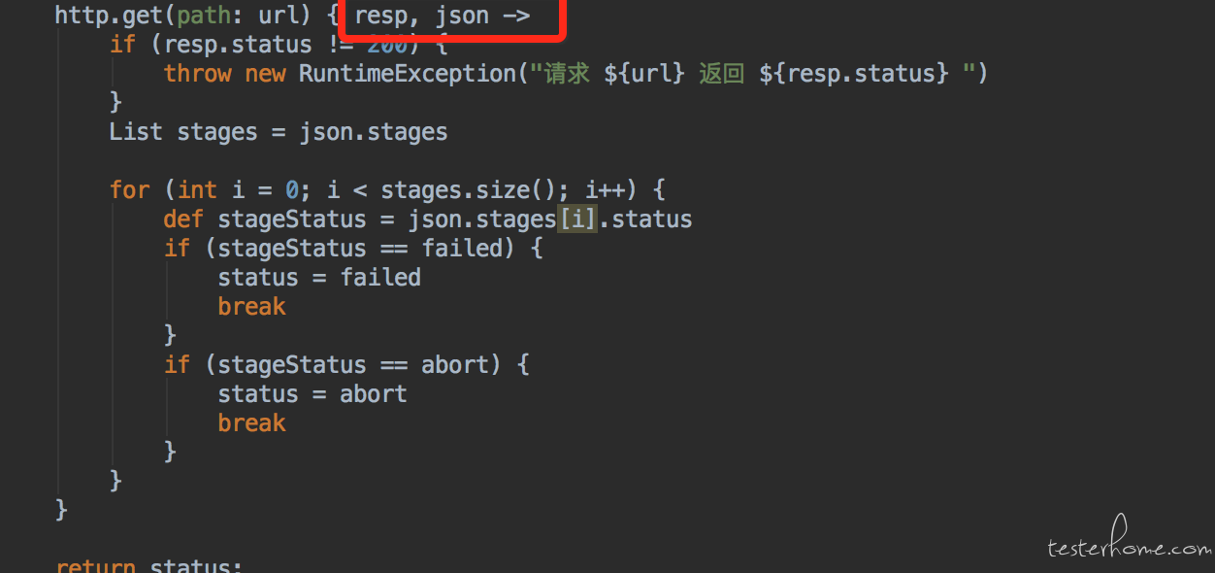Click 'status = abort' assignment line
The width and height of the screenshot is (1215, 573).
312,394
